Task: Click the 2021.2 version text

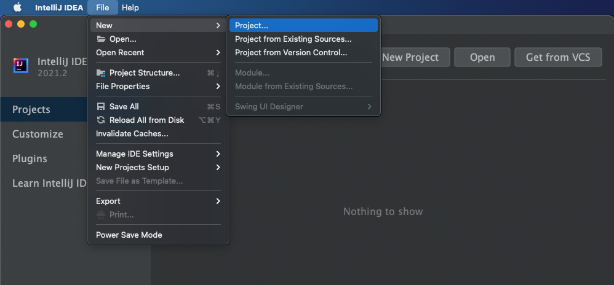Action: coord(52,74)
